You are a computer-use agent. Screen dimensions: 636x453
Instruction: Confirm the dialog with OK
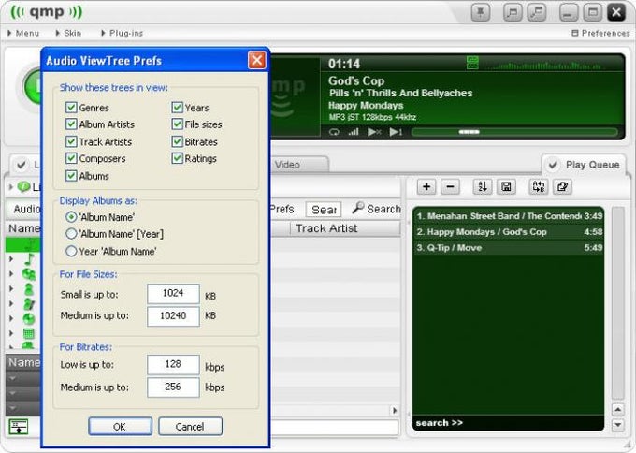120,427
